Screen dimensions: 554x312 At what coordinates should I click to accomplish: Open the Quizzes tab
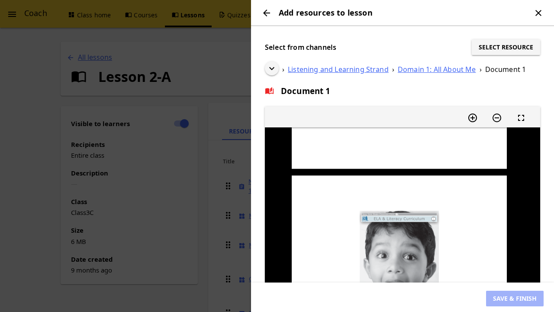[x=235, y=15]
